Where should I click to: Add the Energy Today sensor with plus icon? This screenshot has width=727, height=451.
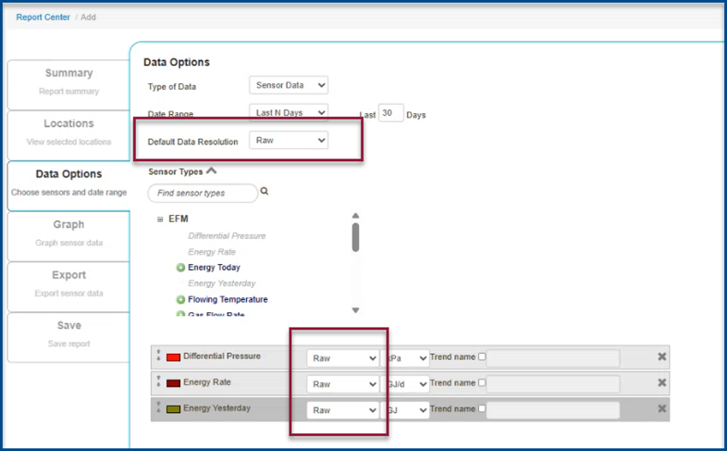coord(181,268)
